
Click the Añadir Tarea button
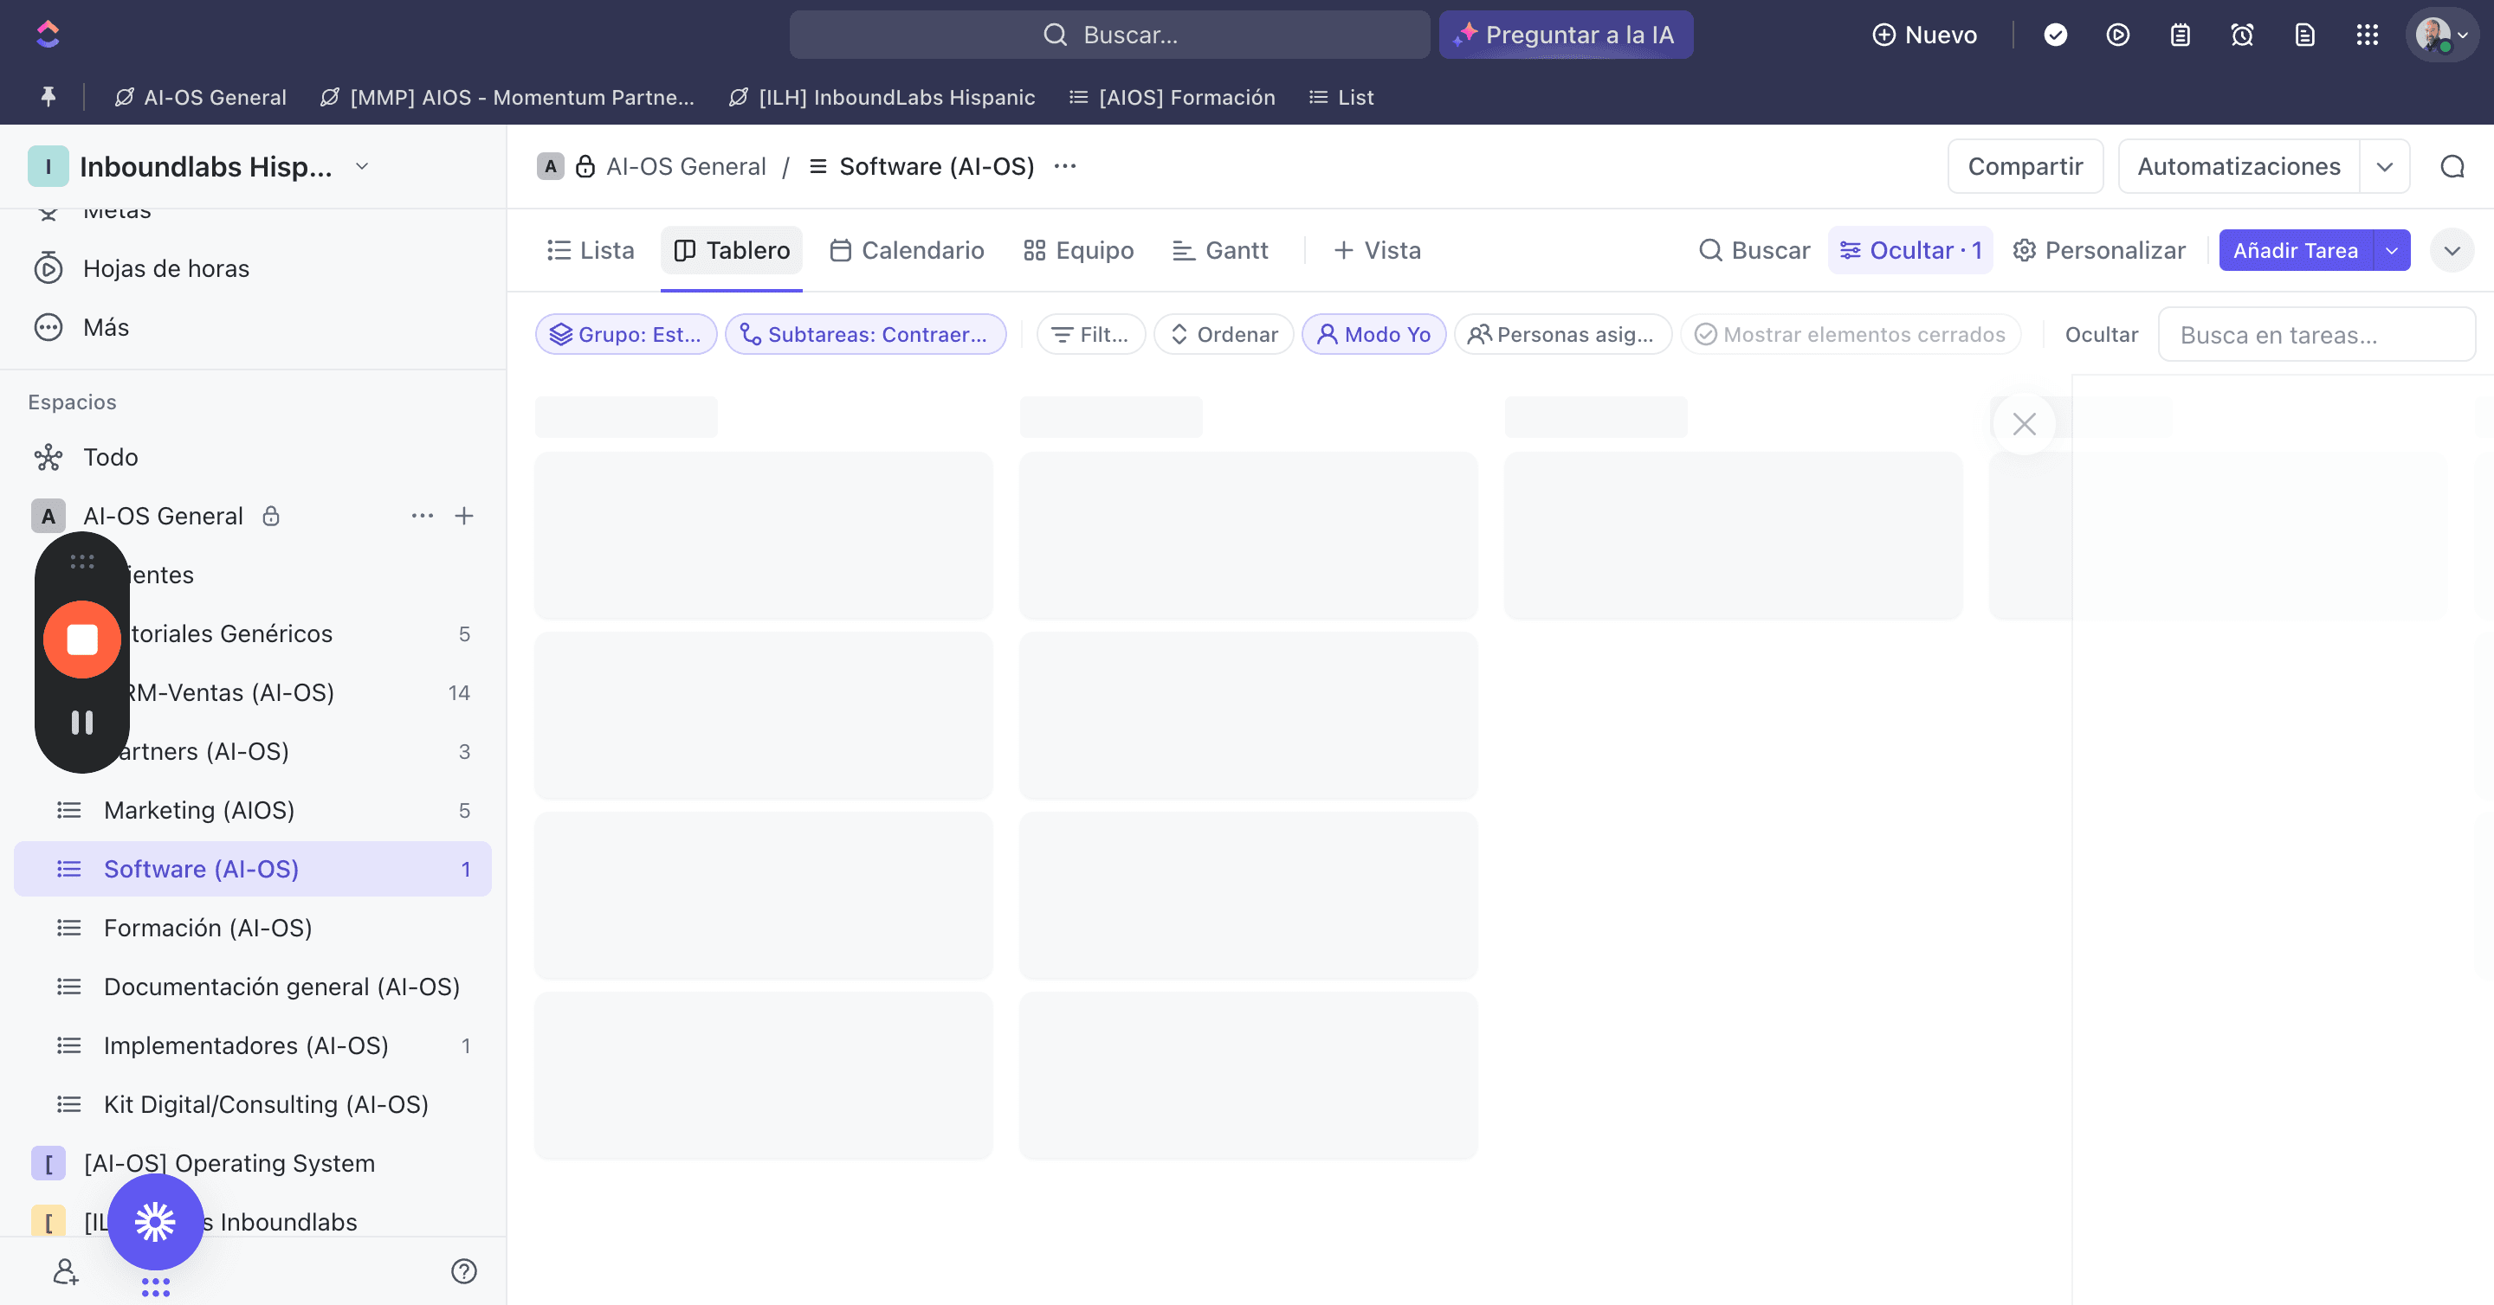[2296, 251]
